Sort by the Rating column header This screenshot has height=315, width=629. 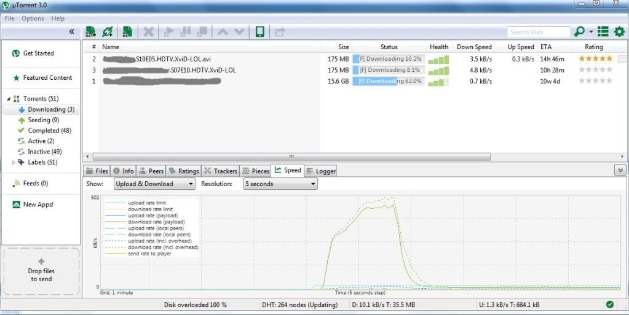click(x=594, y=47)
